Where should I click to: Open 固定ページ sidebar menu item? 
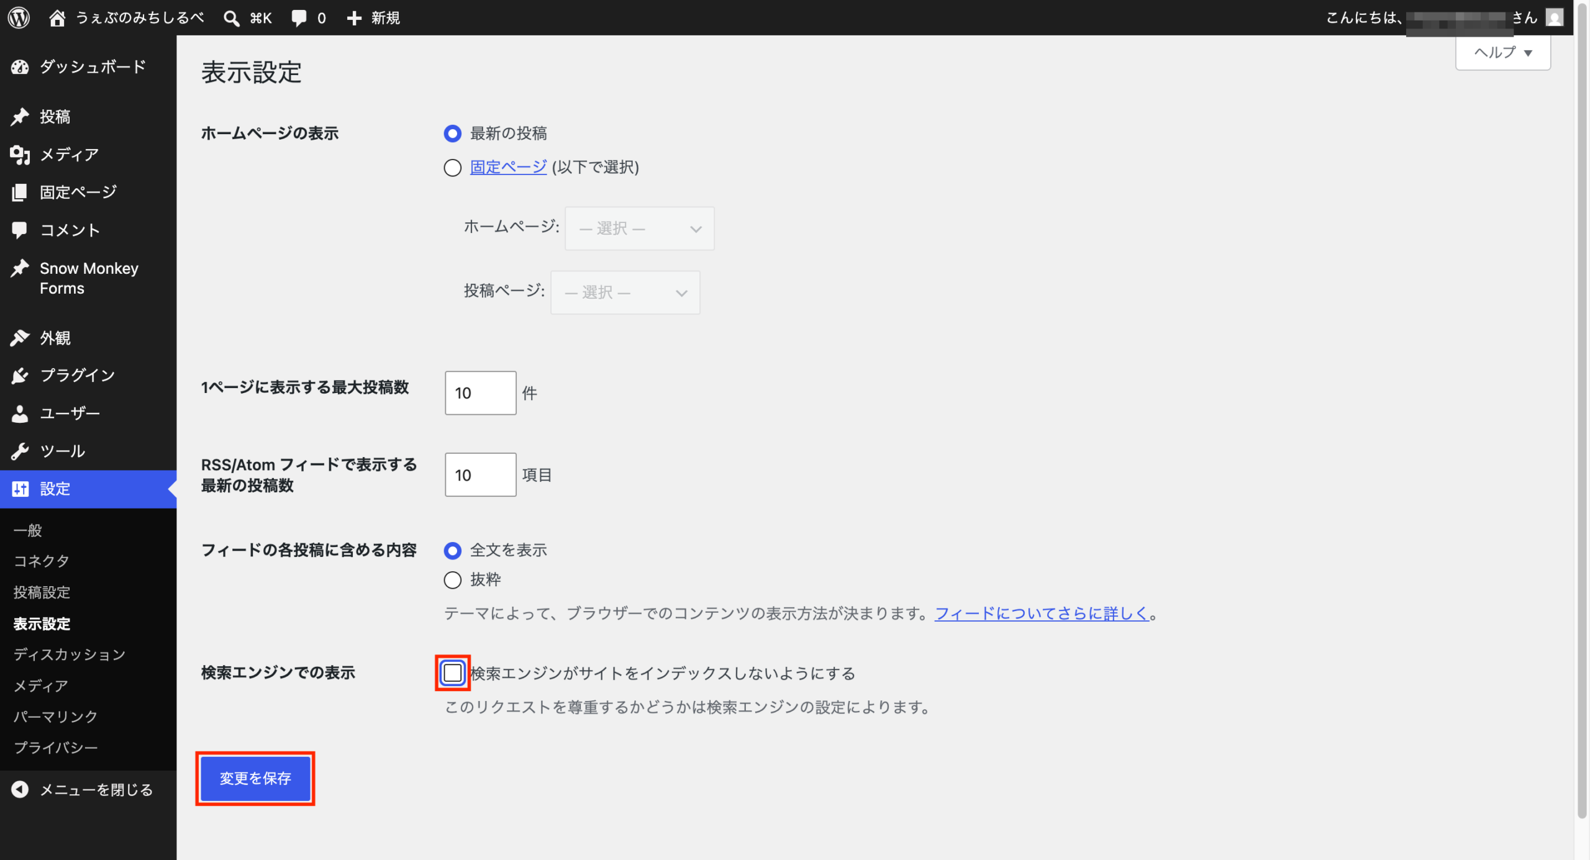tap(88, 192)
